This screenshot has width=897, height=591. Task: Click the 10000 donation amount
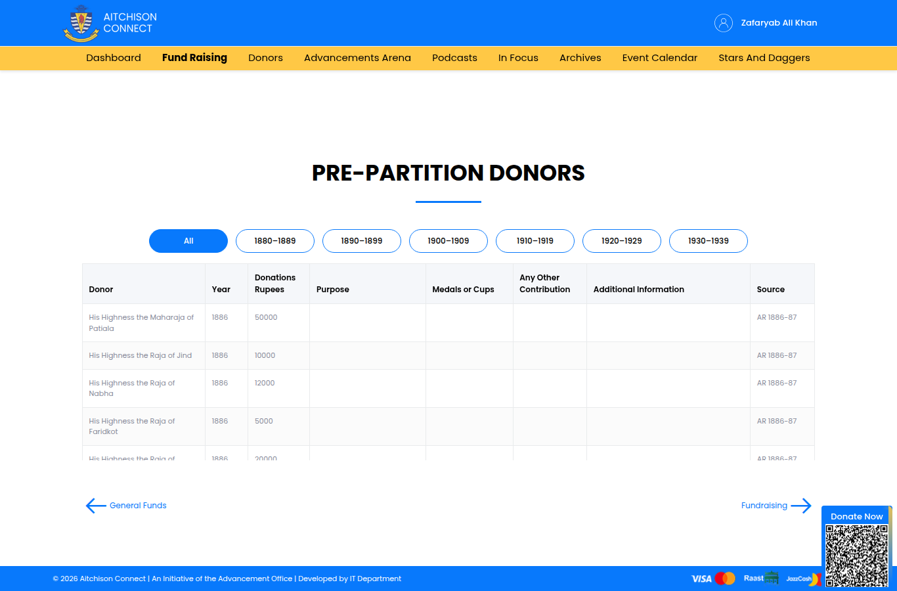265,355
